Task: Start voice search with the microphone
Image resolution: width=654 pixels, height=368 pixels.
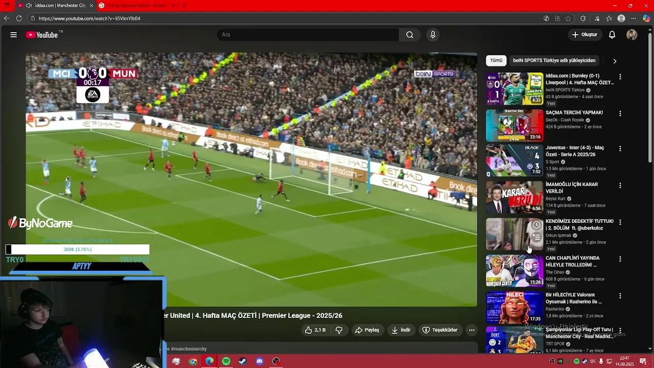Action: click(x=433, y=35)
